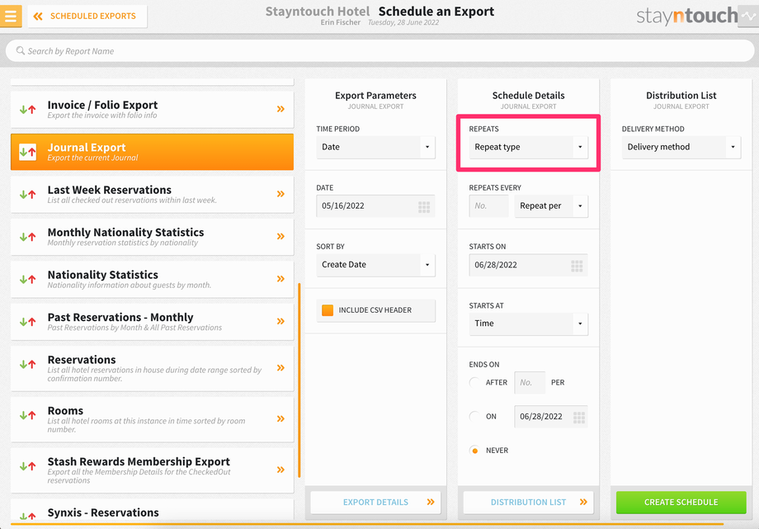
Task: Click the stayntouch logo
Action: [687, 16]
